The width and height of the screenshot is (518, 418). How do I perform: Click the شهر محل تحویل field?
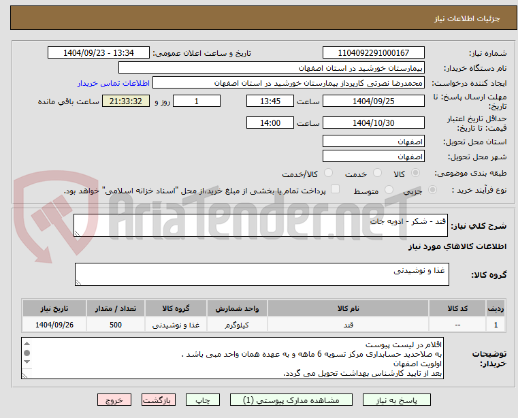(x=373, y=156)
